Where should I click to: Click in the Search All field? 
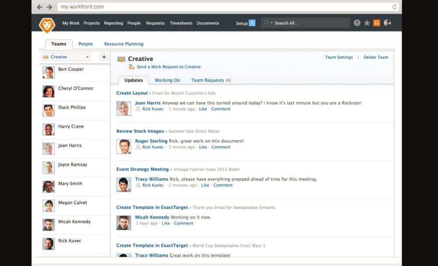(309, 23)
